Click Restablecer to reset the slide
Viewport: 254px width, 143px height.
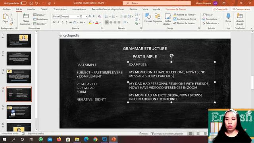tap(41, 19)
